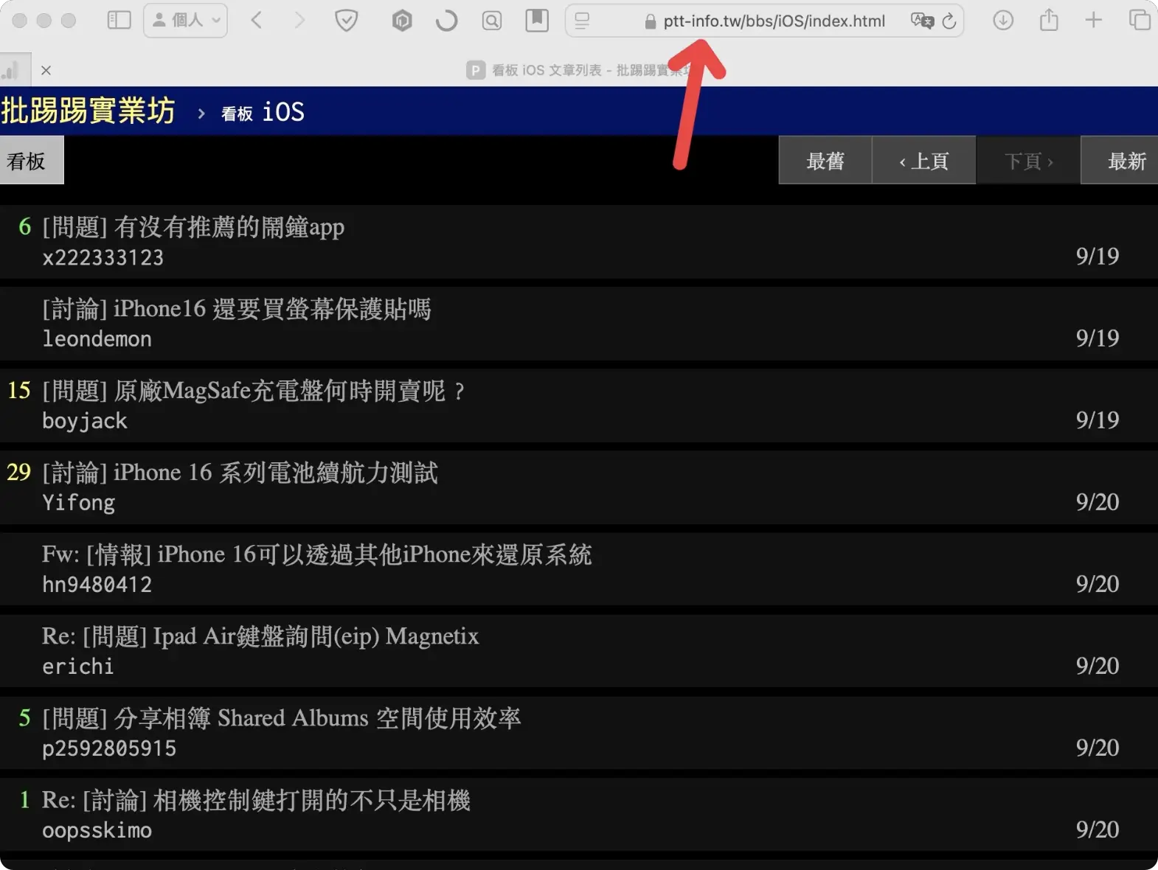Click the hexagon extension icon
This screenshot has width=1158, height=870.
(402, 21)
